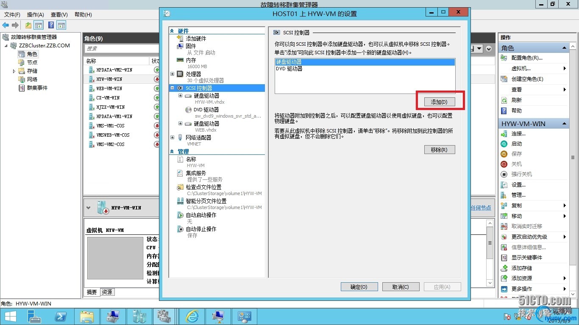Image resolution: width=579 pixels, height=325 pixels.
Task: Collapse the HYW-VM-WIN actions section
Action: [564, 124]
